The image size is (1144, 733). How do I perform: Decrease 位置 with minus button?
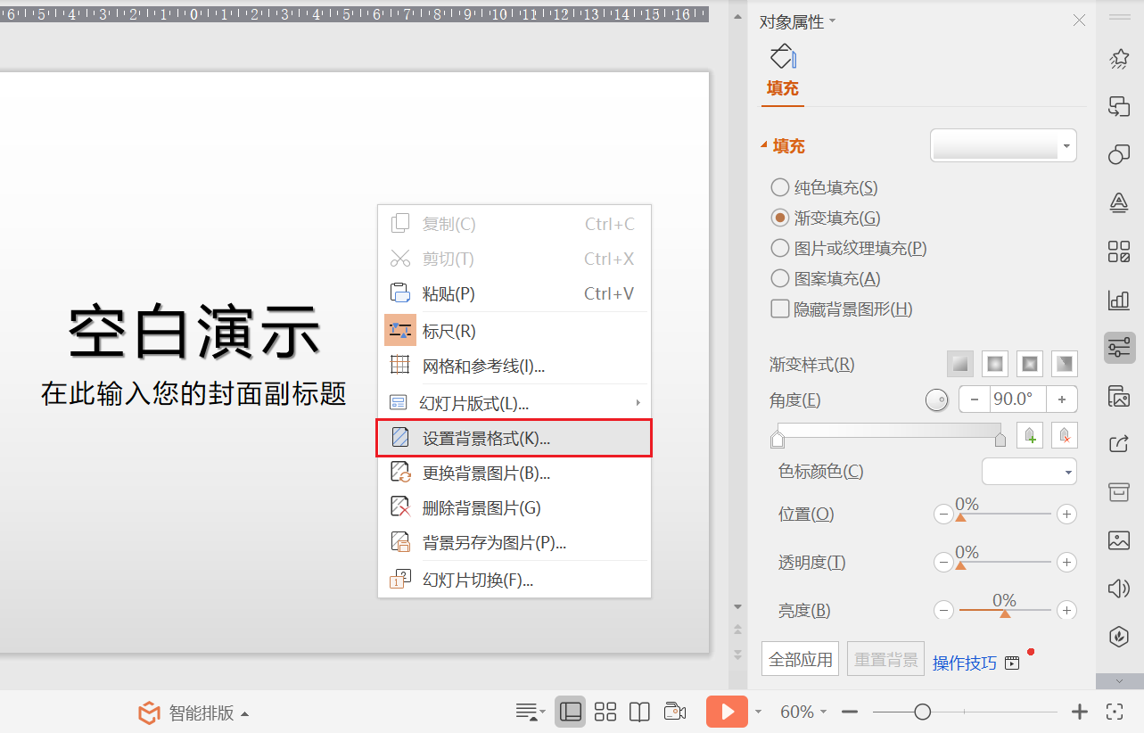(x=942, y=514)
